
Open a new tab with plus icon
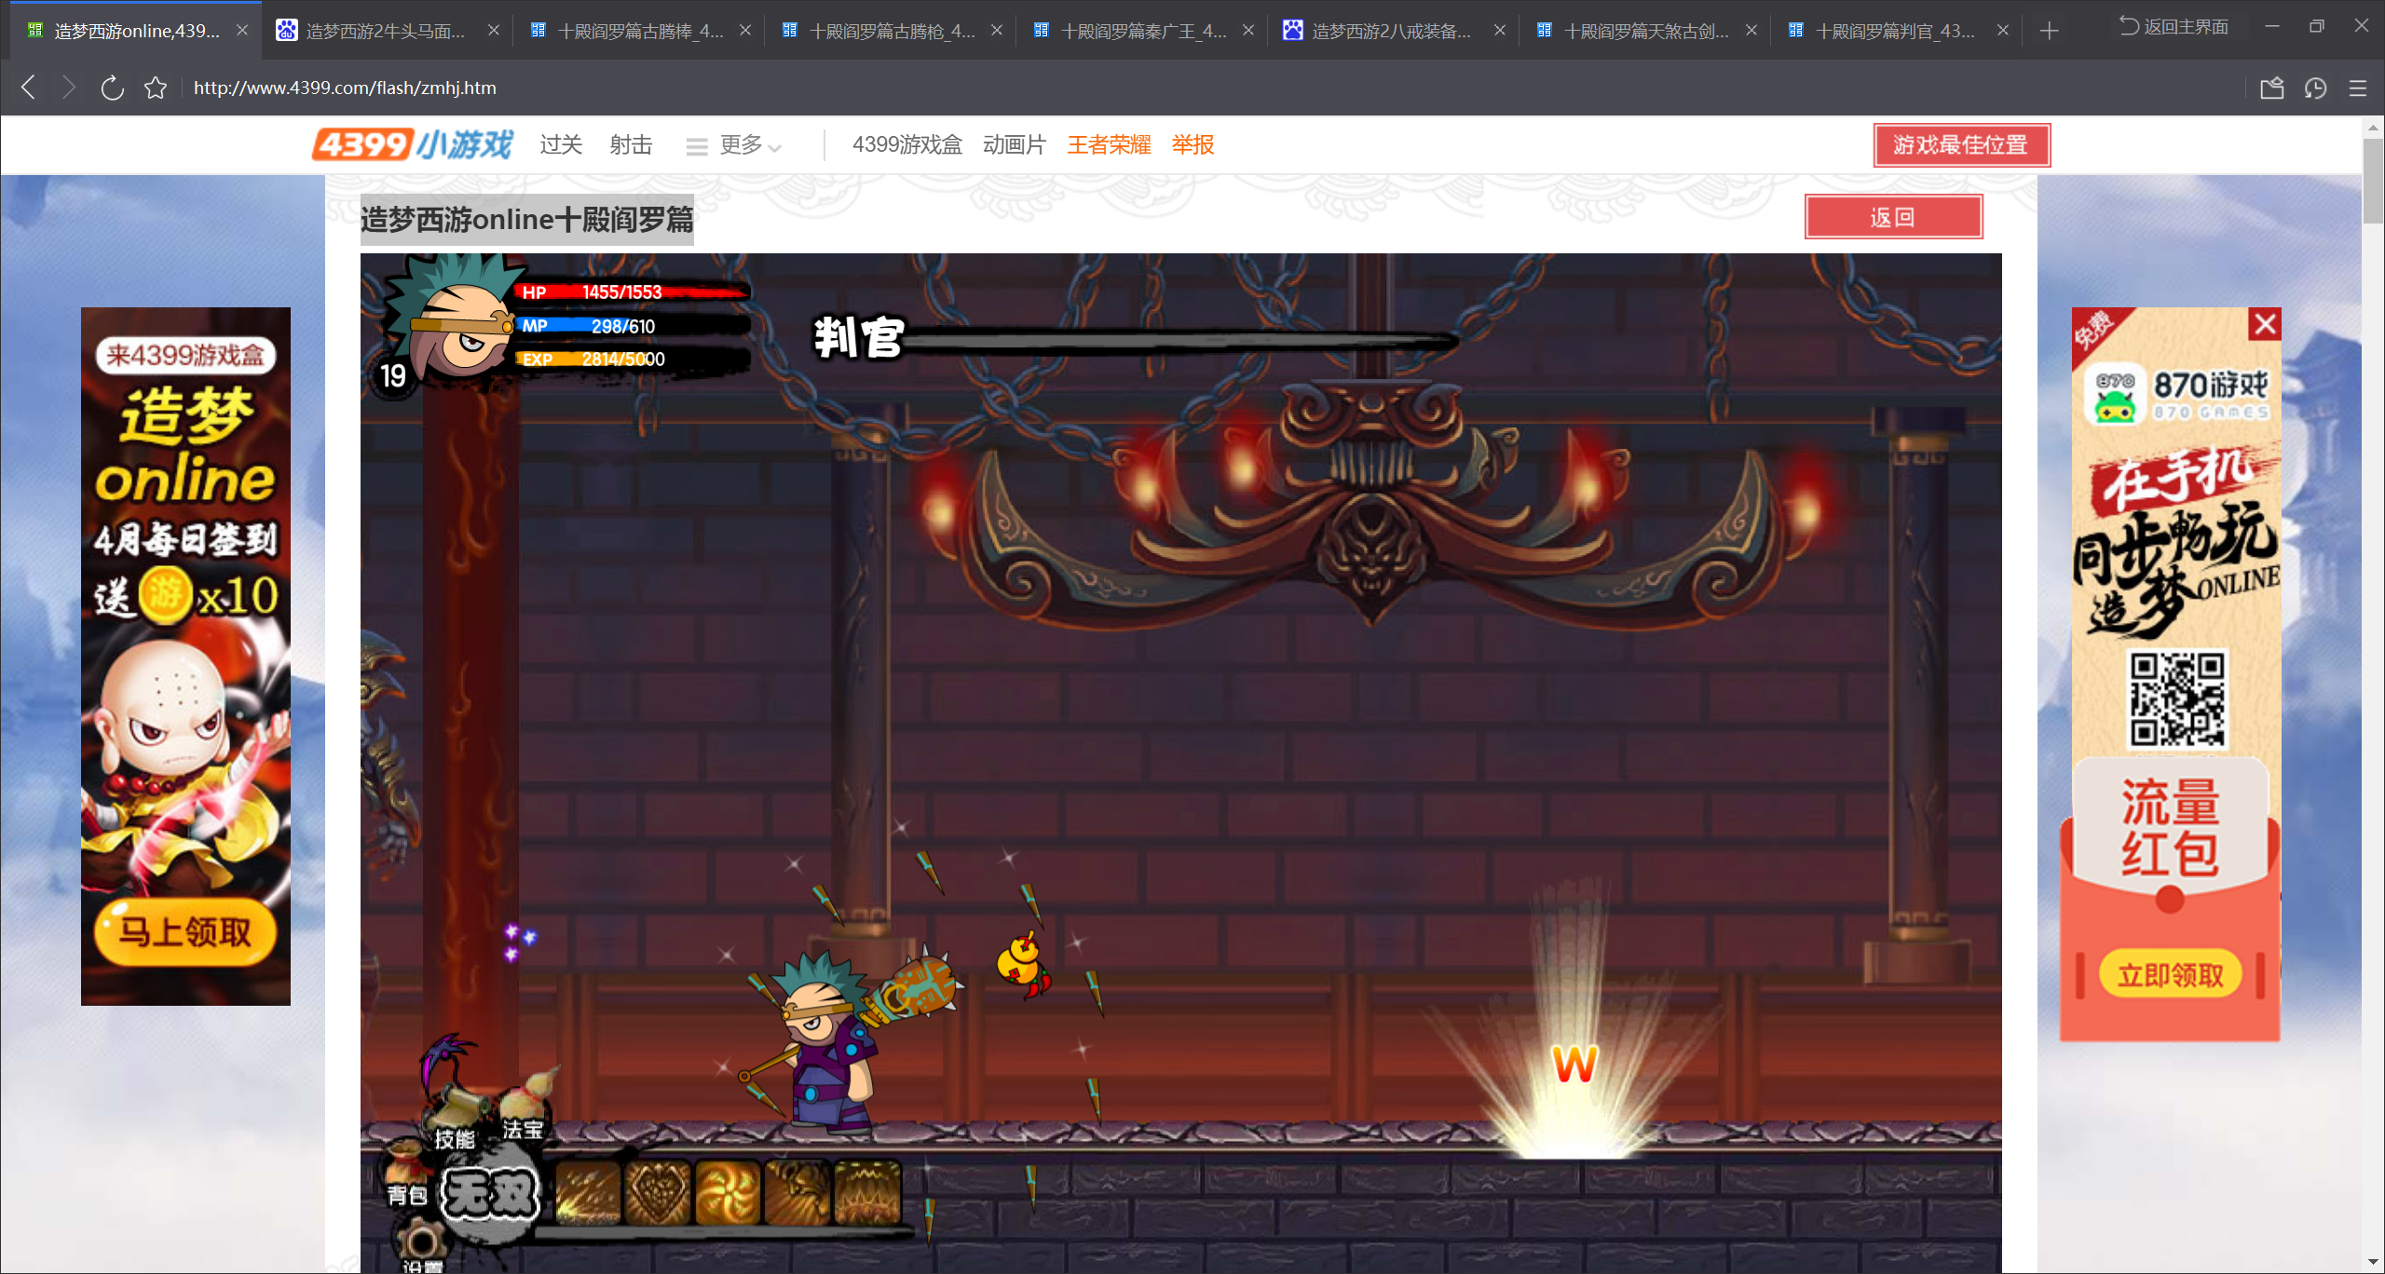pyautogui.click(x=2049, y=31)
